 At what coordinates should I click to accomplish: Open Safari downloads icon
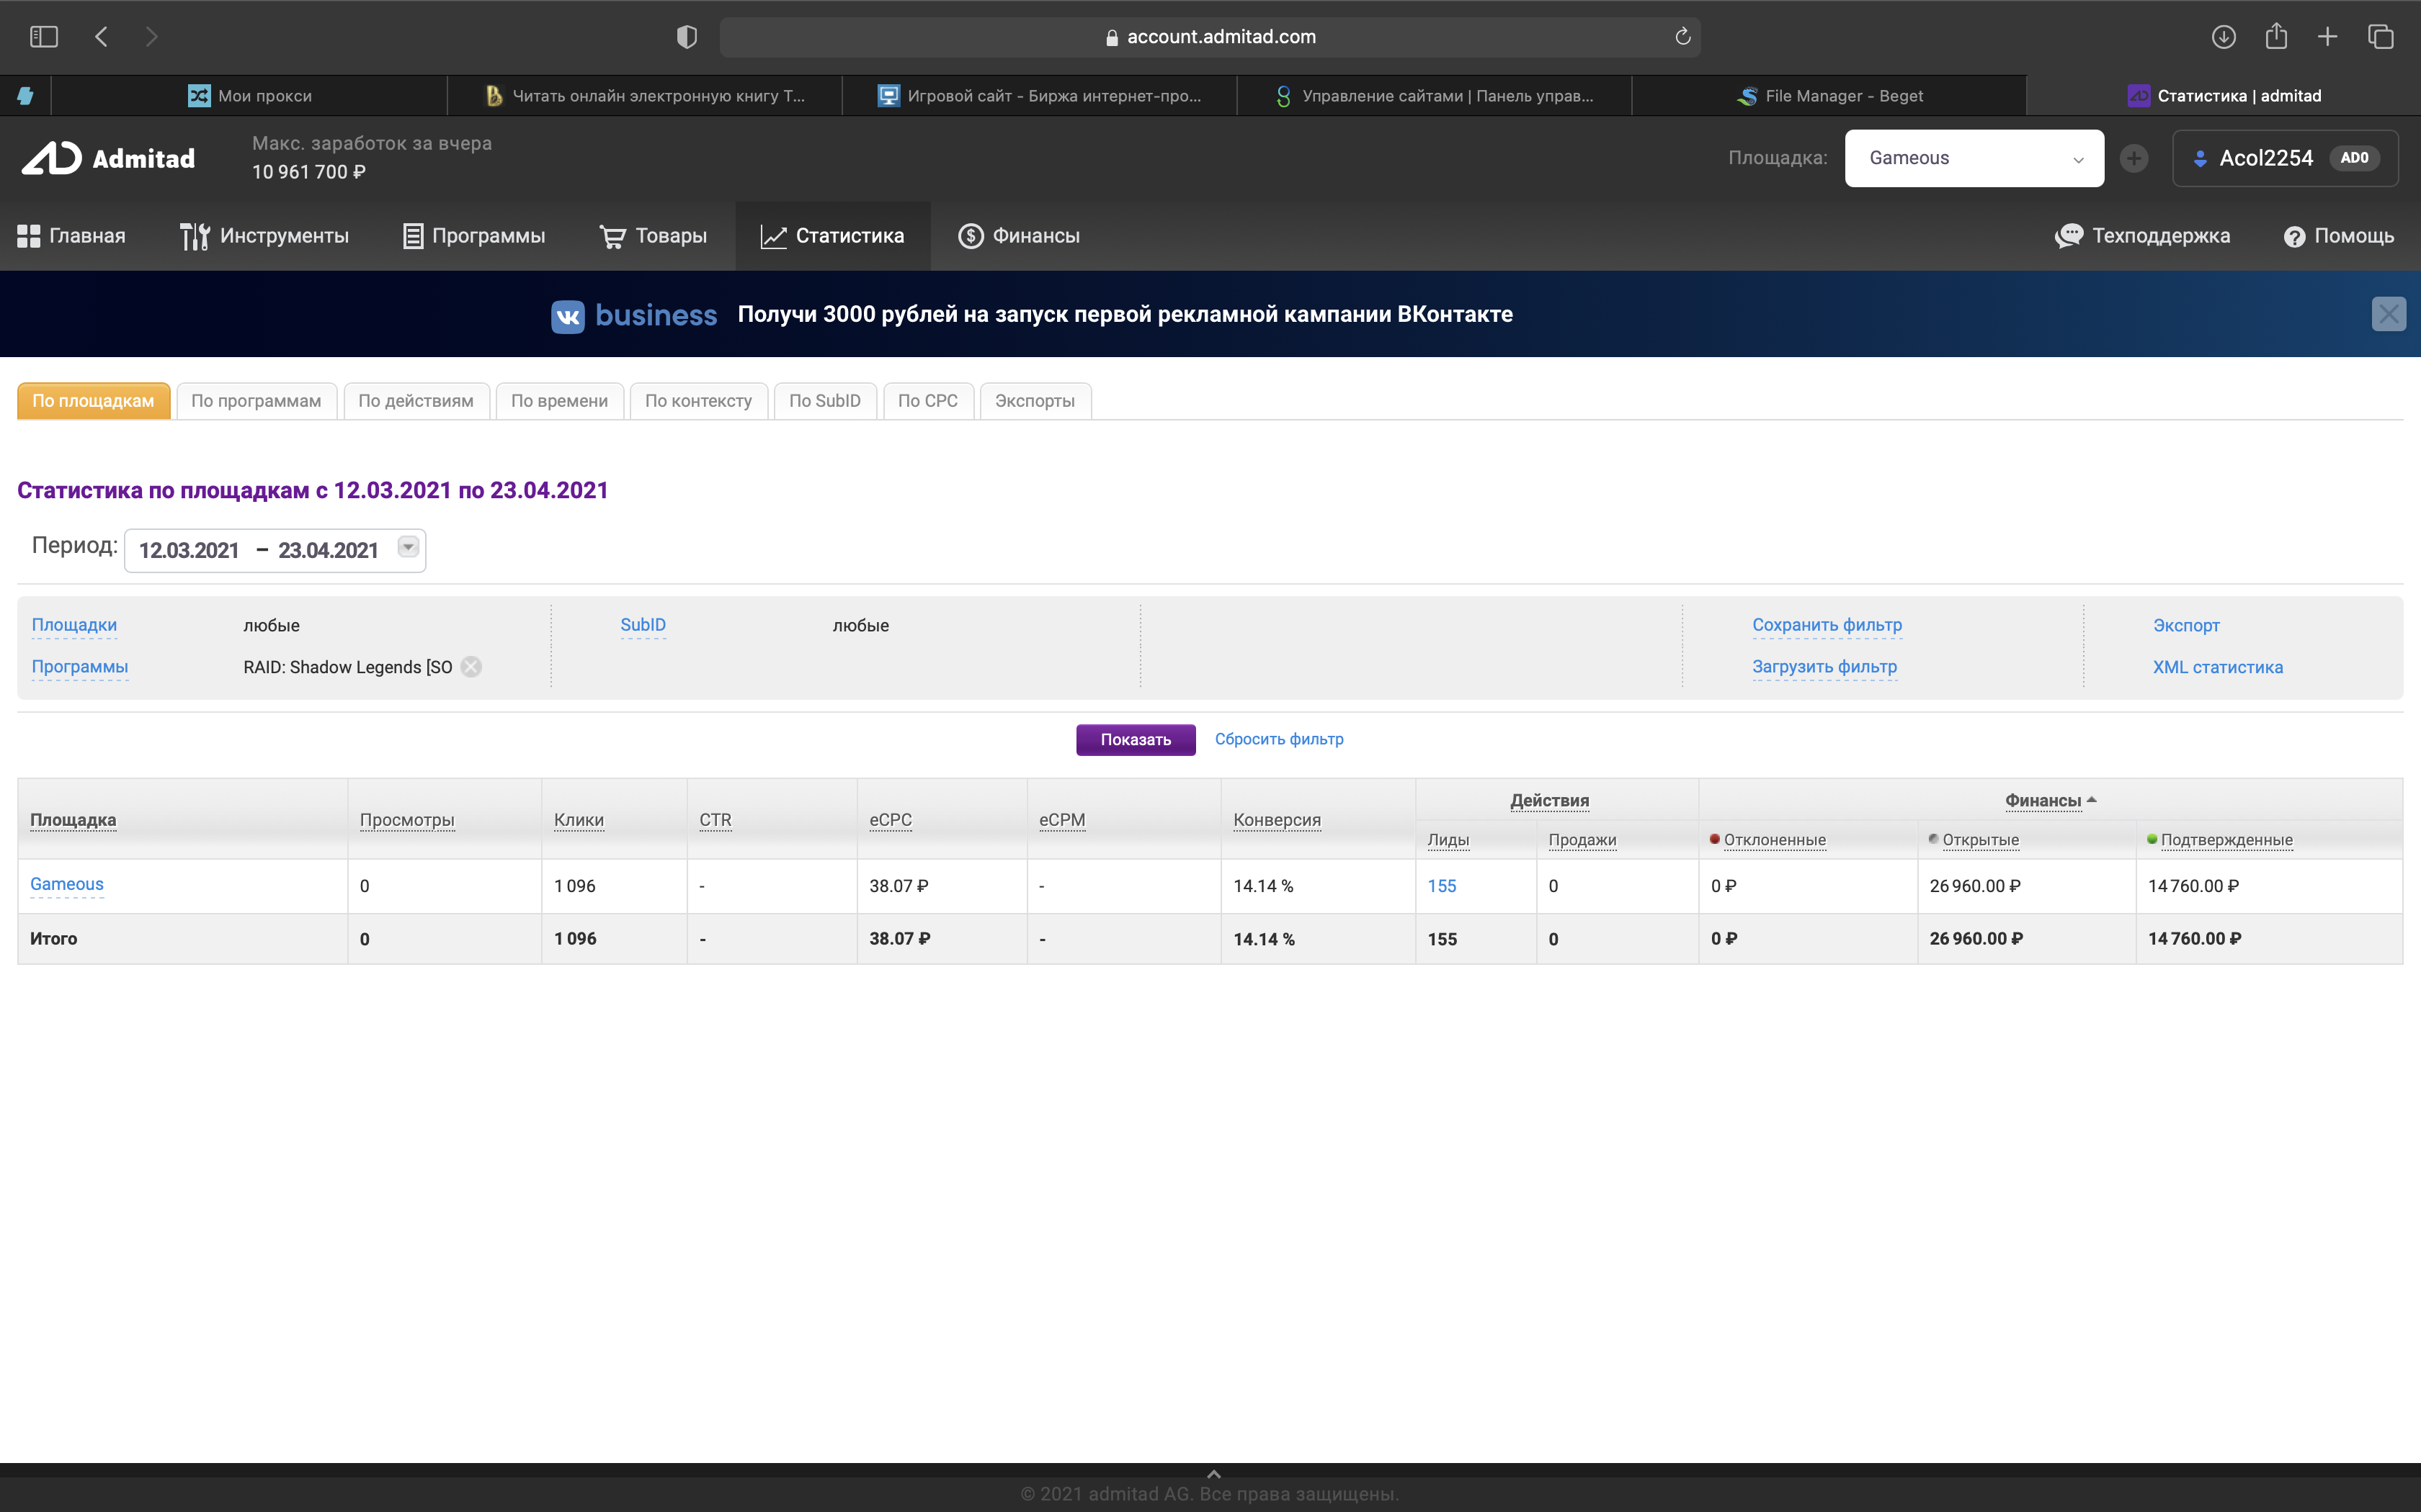tap(2223, 37)
